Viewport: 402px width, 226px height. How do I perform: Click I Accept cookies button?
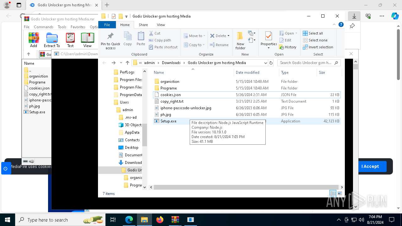point(370,166)
